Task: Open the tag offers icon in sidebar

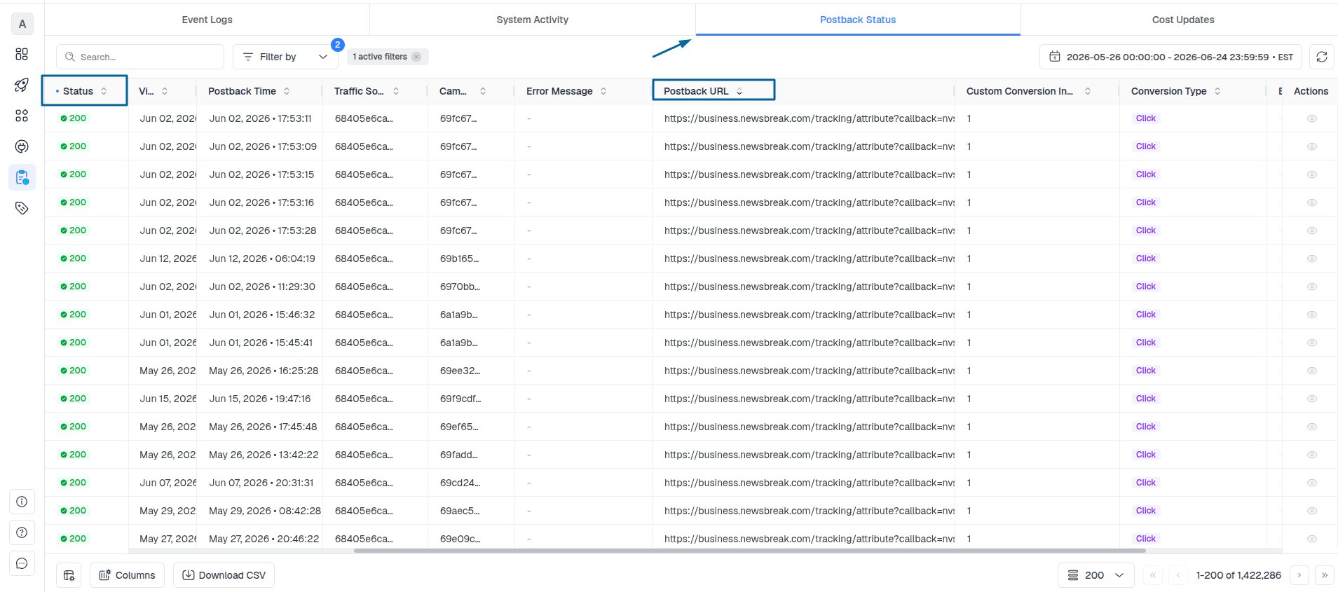Action: click(22, 208)
